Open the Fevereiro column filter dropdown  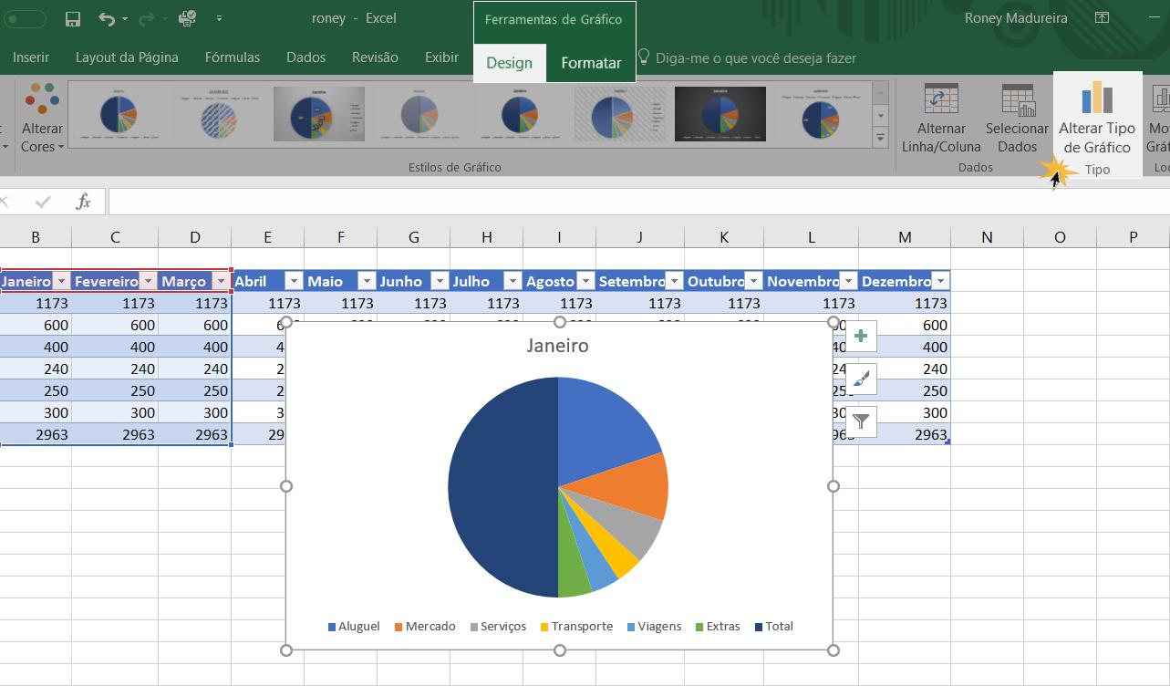148,281
